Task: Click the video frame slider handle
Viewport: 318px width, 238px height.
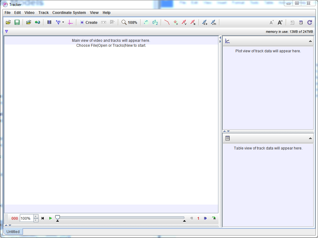Action: coord(57,218)
